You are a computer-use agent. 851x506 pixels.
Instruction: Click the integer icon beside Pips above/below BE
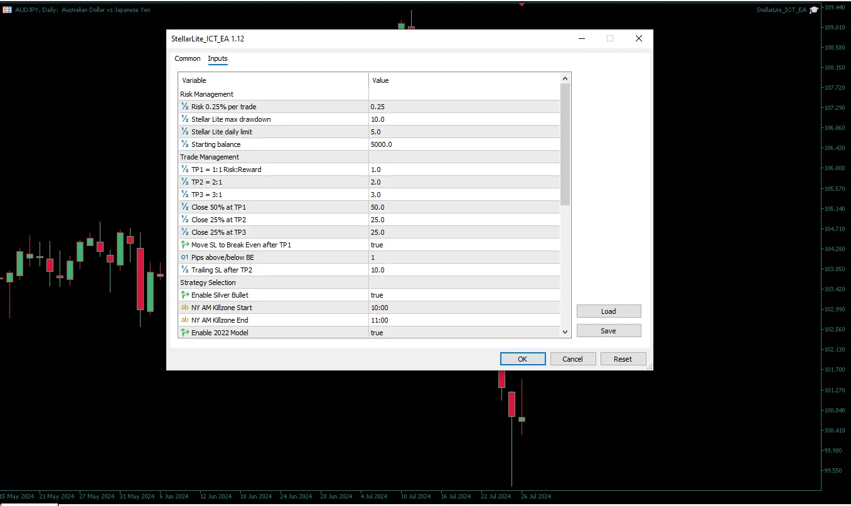(185, 257)
